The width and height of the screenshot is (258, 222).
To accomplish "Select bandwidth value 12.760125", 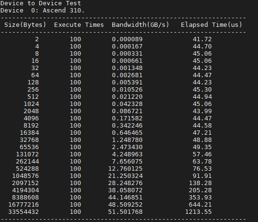I will click(125, 169).
